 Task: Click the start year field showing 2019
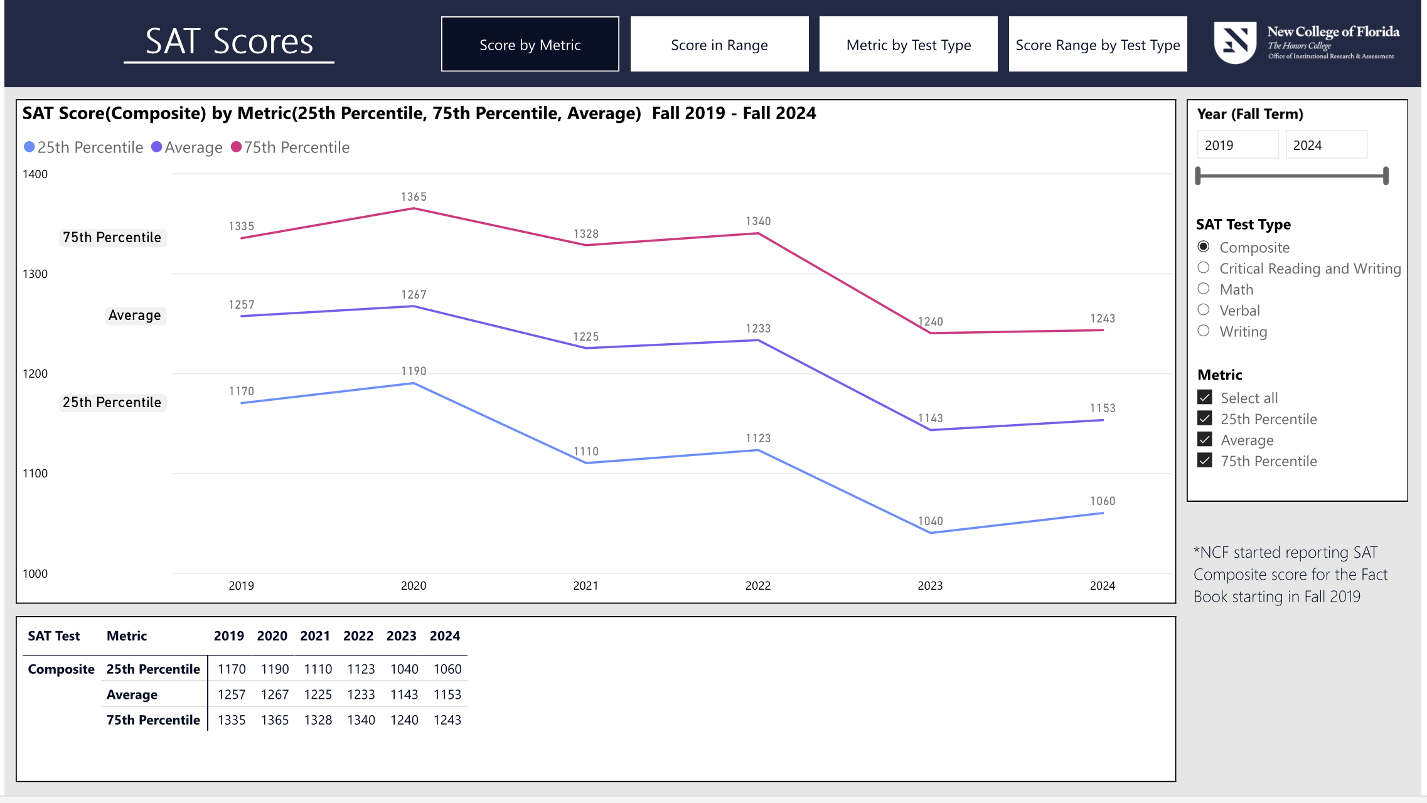tap(1237, 145)
